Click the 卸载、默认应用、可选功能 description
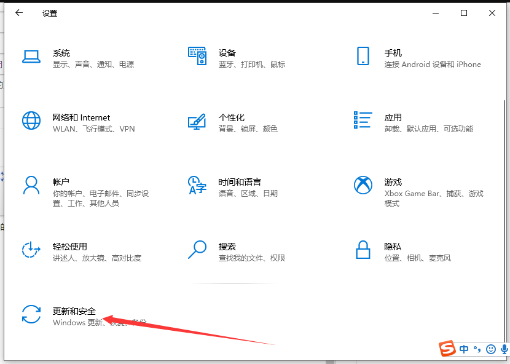The image size is (510, 364). (x=429, y=129)
